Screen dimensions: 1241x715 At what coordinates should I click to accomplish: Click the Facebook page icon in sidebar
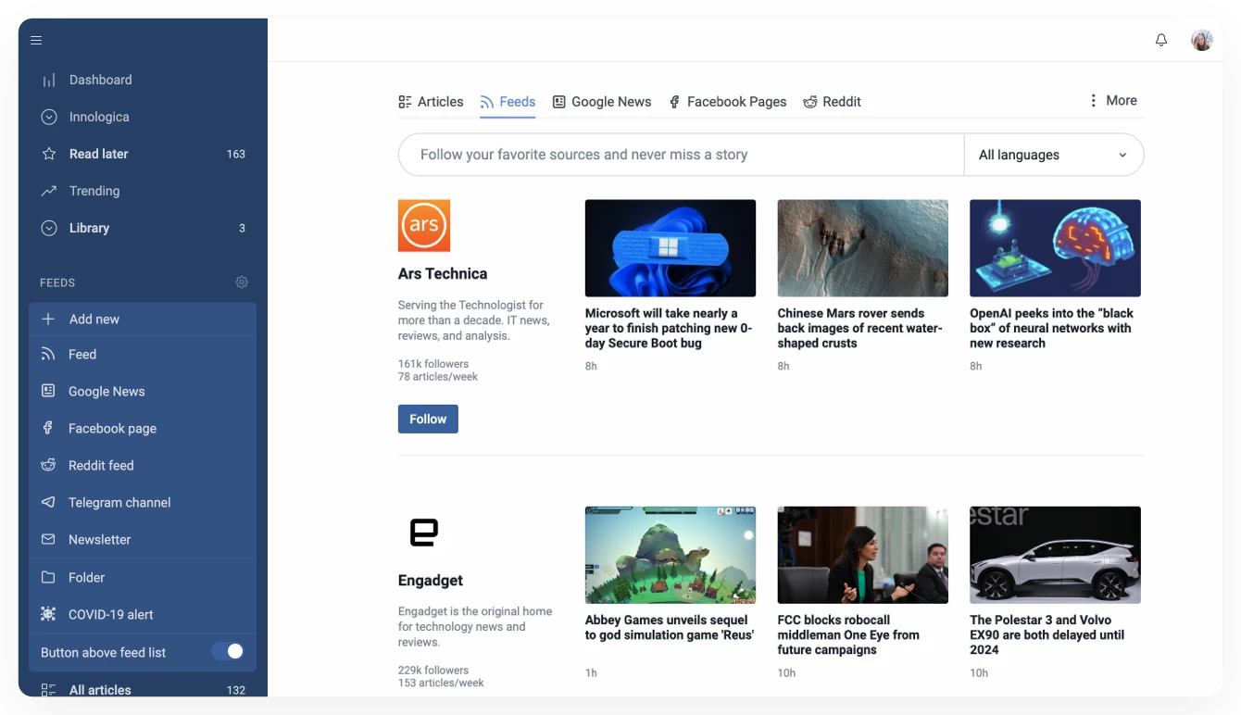pyautogui.click(x=48, y=428)
